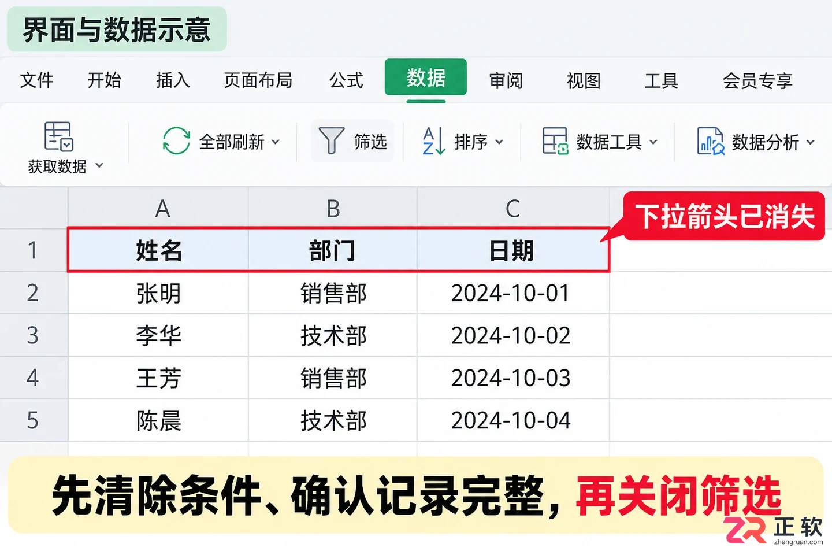Click the 全部刷新 button label
This screenshot has width=832, height=555.
click(232, 142)
